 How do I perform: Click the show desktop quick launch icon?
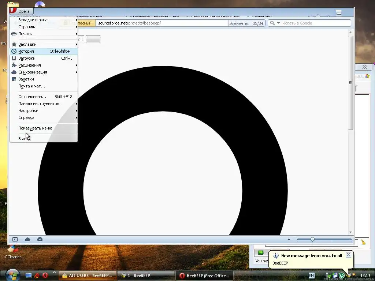click(x=29, y=276)
